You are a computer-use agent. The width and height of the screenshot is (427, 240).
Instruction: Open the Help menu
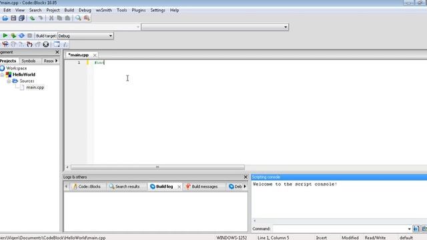pyautogui.click(x=174, y=10)
